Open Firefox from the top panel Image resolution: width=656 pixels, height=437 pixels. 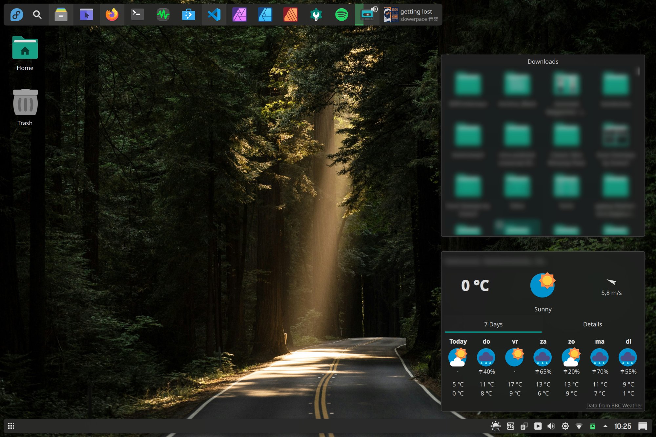click(x=112, y=14)
